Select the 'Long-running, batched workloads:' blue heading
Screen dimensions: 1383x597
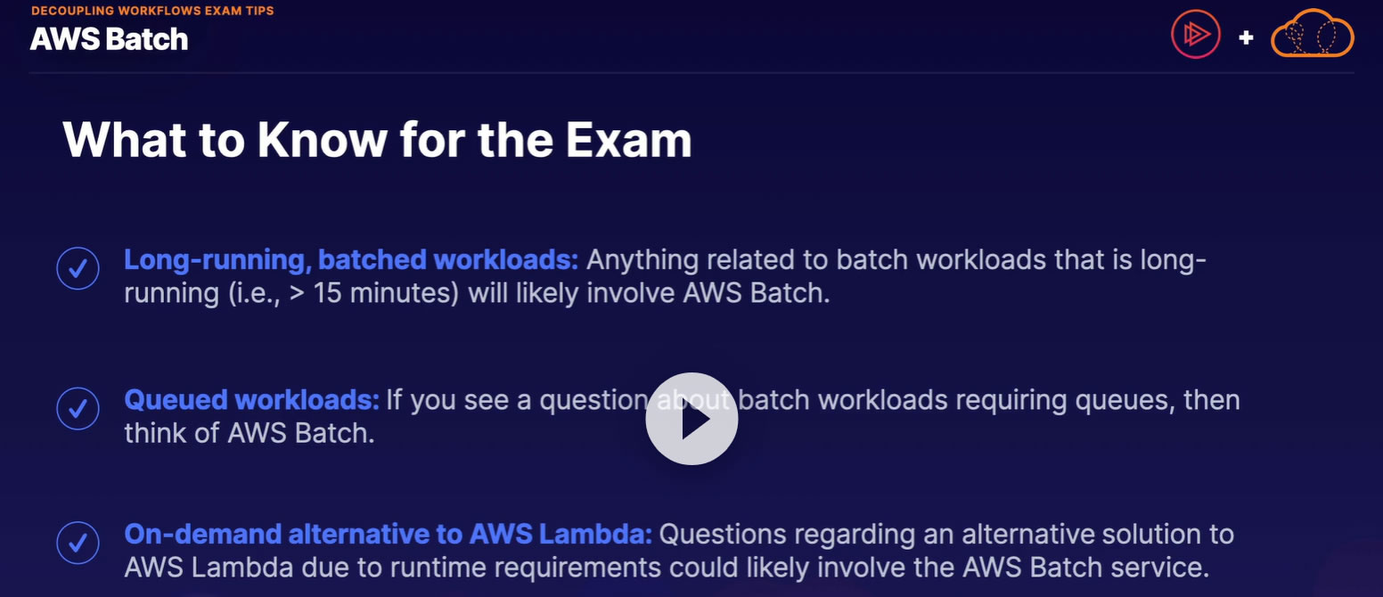pyautogui.click(x=351, y=260)
